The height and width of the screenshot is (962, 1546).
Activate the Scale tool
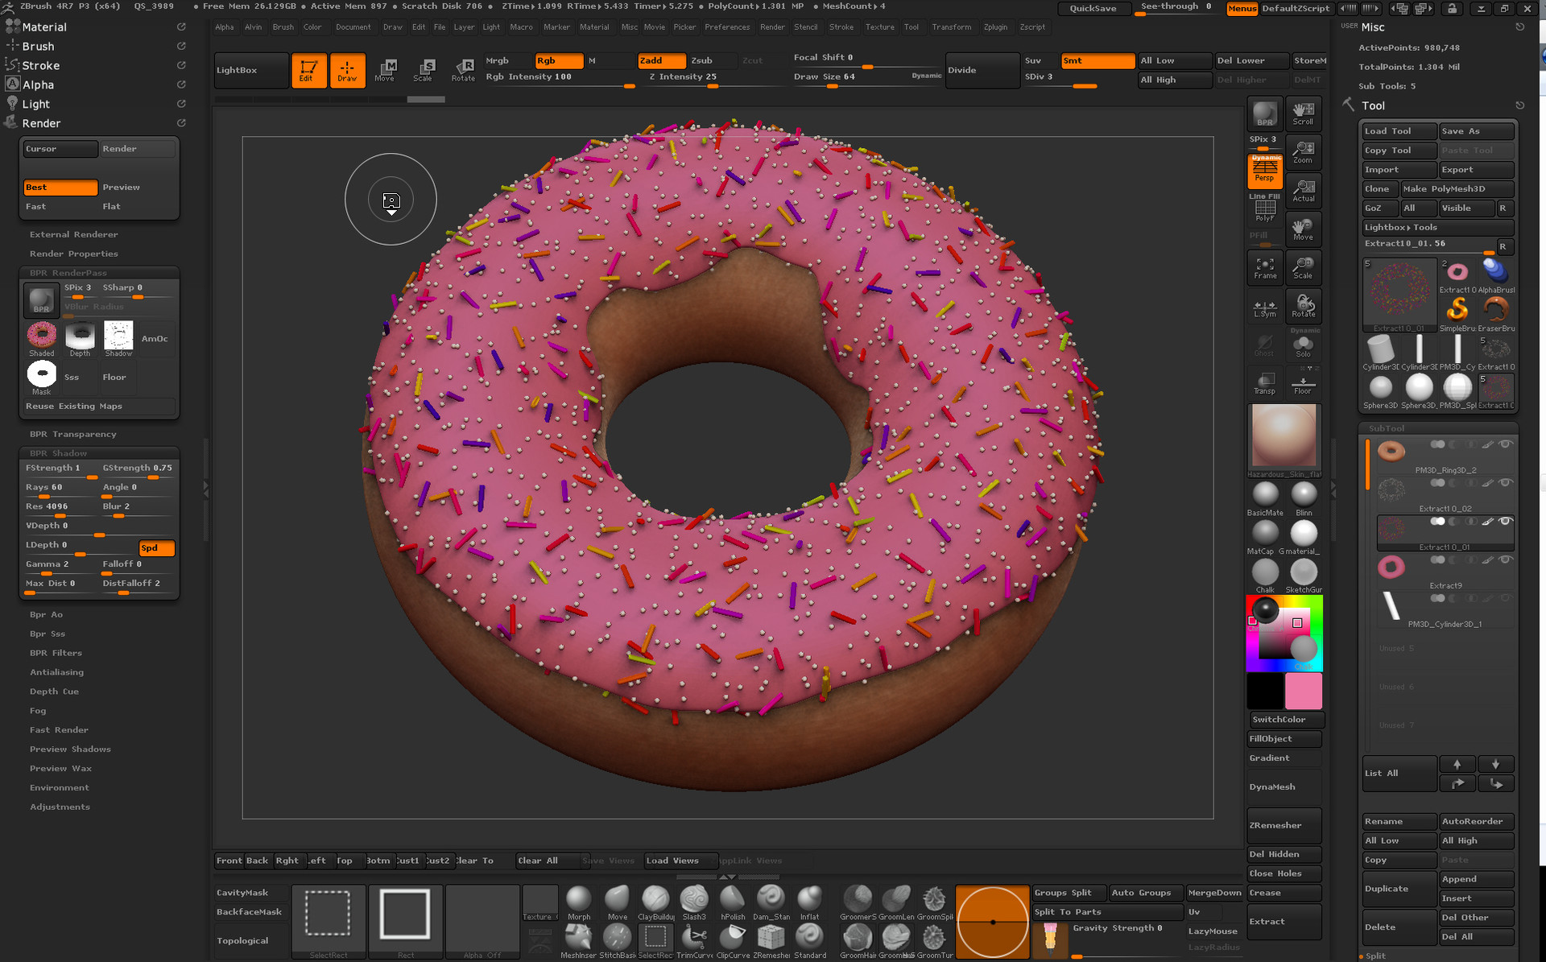tap(425, 70)
